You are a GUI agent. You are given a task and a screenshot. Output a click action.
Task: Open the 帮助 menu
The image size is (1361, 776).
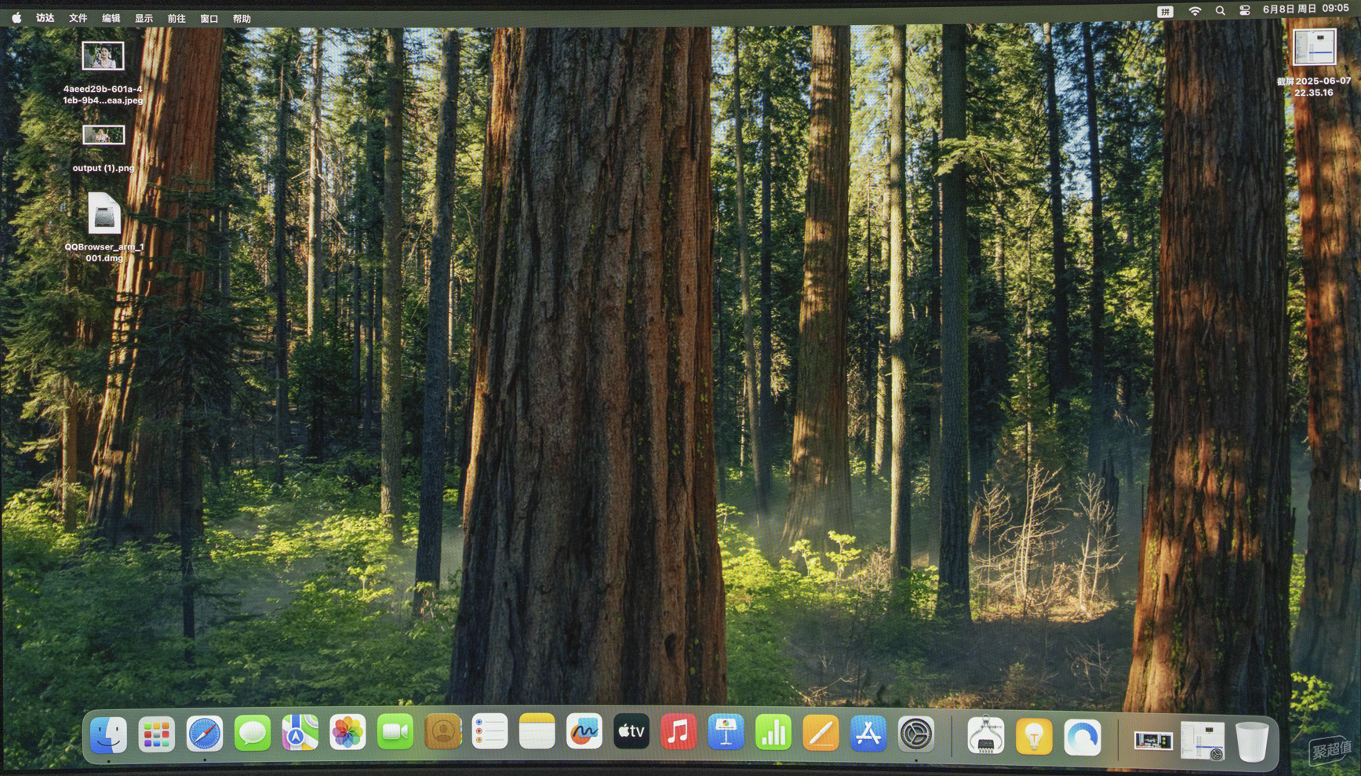point(242,18)
